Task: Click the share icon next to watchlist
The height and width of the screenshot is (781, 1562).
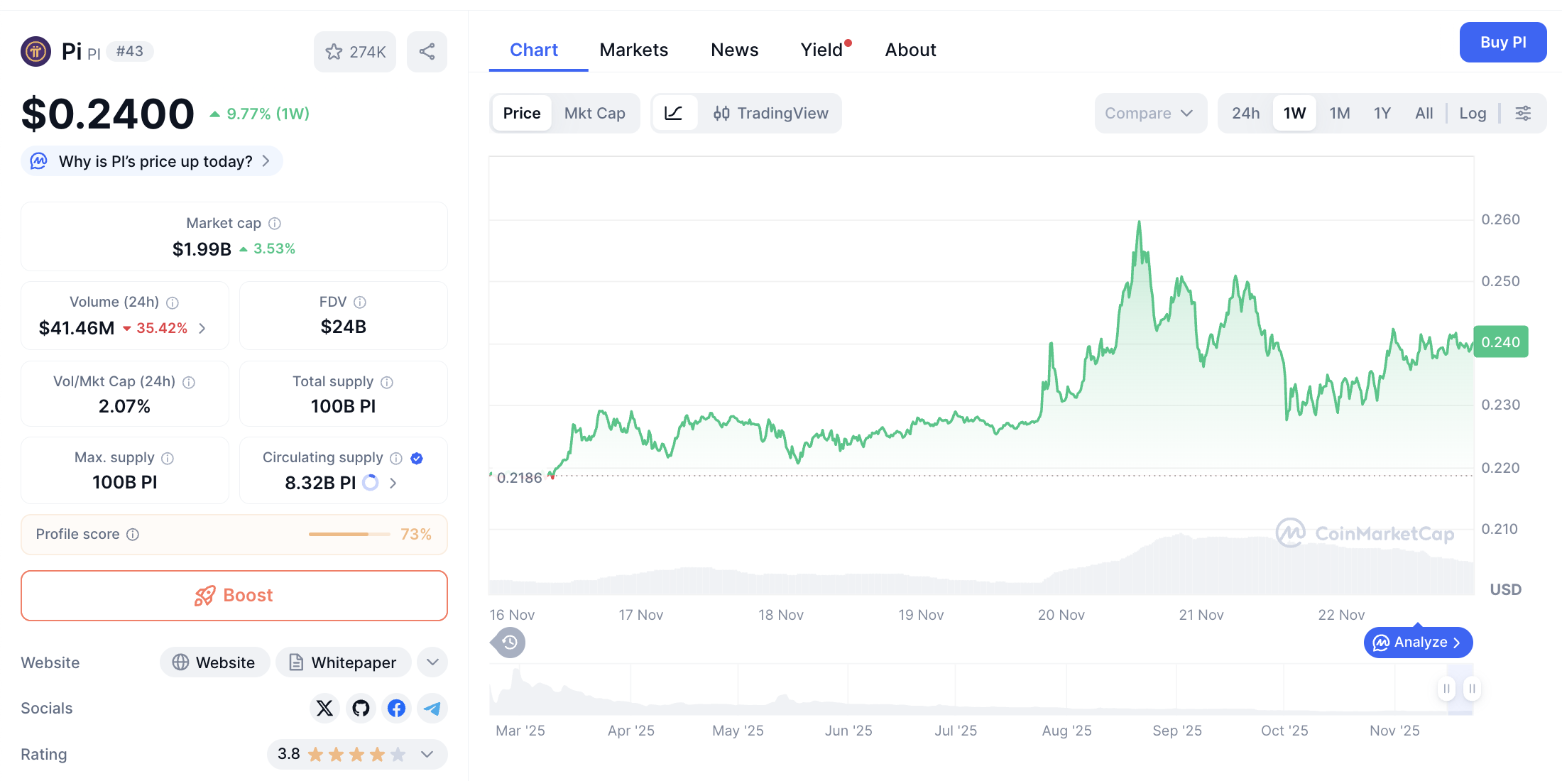Action: 427,51
